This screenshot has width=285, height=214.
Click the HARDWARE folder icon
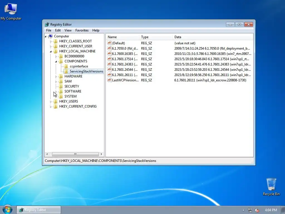(61, 76)
